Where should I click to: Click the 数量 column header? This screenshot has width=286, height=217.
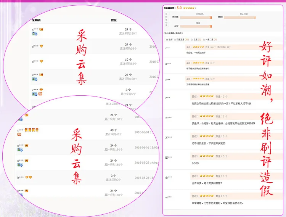pyautogui.click(x=114, y=20)
